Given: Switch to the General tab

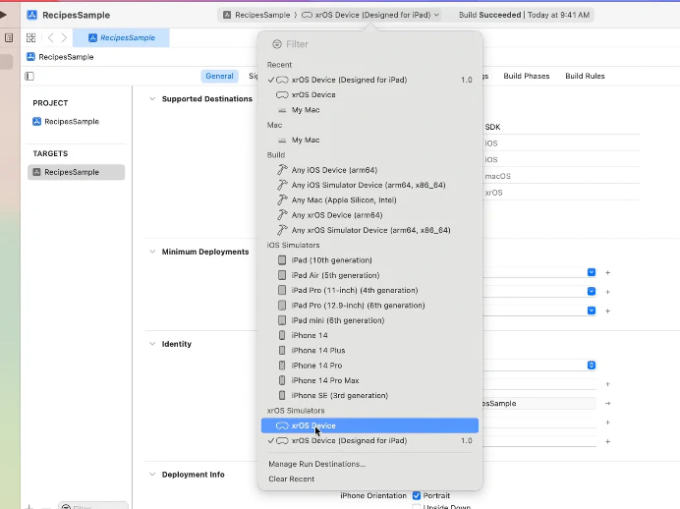Looking at the screenshot, I should tap(219, 76).
